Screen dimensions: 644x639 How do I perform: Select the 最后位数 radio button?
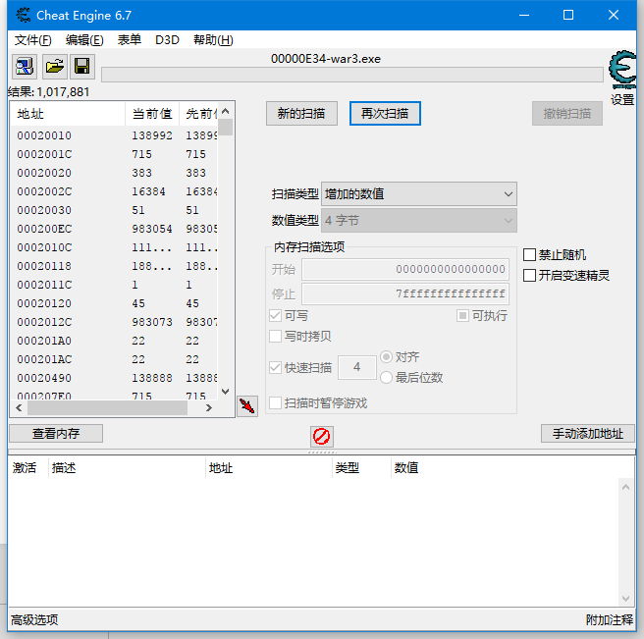point(386,377)
